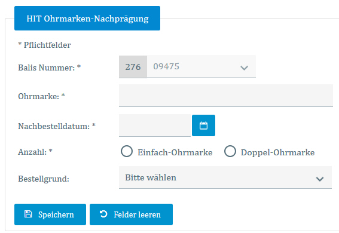Focus the Nachbestelldatum date input
339x233 pixels.
tap(155, 125)
